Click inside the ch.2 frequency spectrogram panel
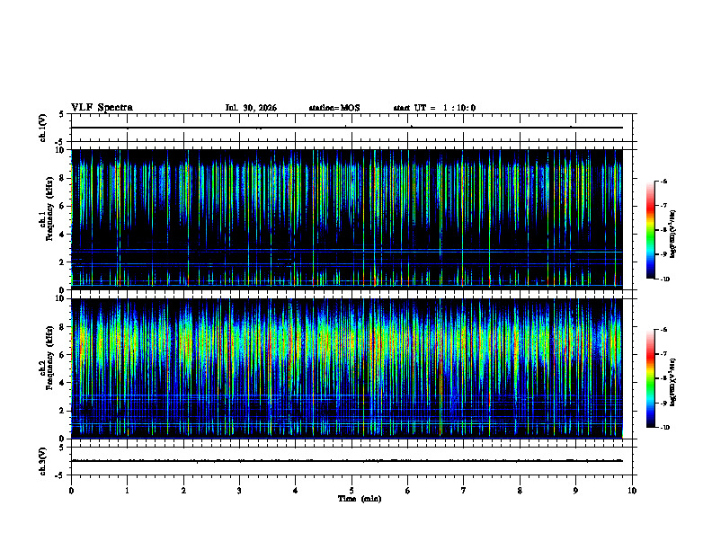 click(347, 368)
